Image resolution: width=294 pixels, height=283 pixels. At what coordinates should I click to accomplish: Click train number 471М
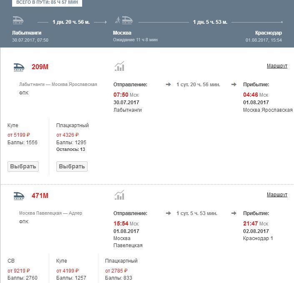click(x=40, y=196)
